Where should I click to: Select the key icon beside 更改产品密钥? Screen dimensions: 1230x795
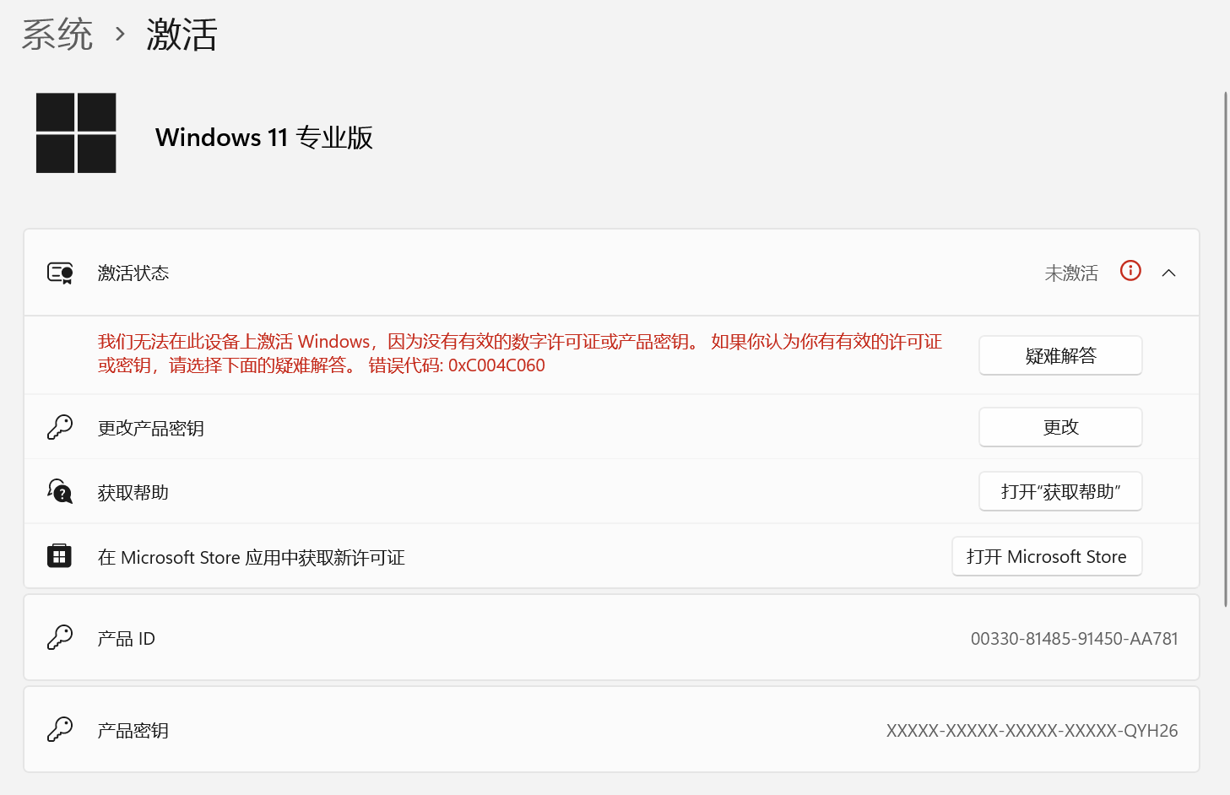(x=59, y=426)
